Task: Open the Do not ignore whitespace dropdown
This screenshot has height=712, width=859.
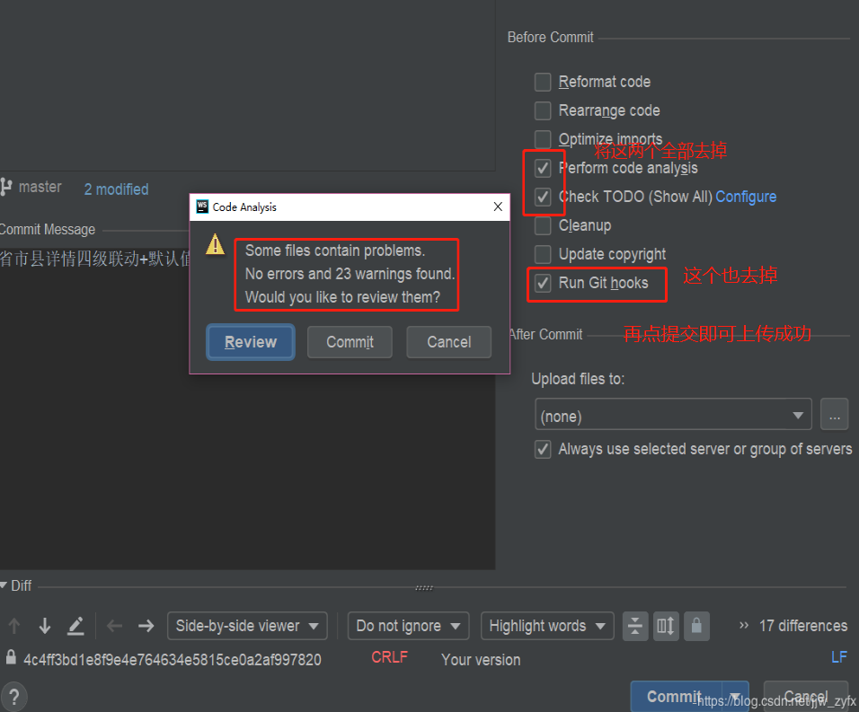Action: [x=408, y=626]
